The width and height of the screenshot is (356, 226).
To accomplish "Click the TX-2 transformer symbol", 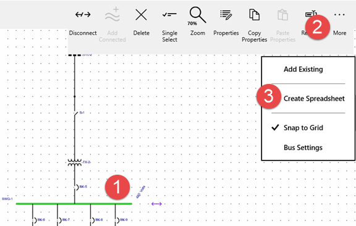I will coord(74,162).
